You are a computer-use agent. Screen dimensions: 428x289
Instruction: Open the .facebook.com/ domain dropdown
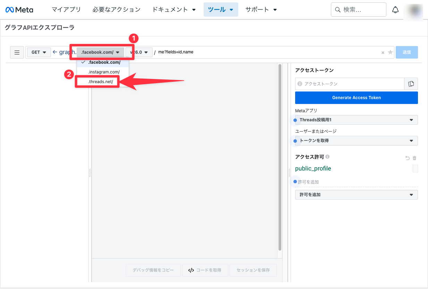click(x=101, y=52)
